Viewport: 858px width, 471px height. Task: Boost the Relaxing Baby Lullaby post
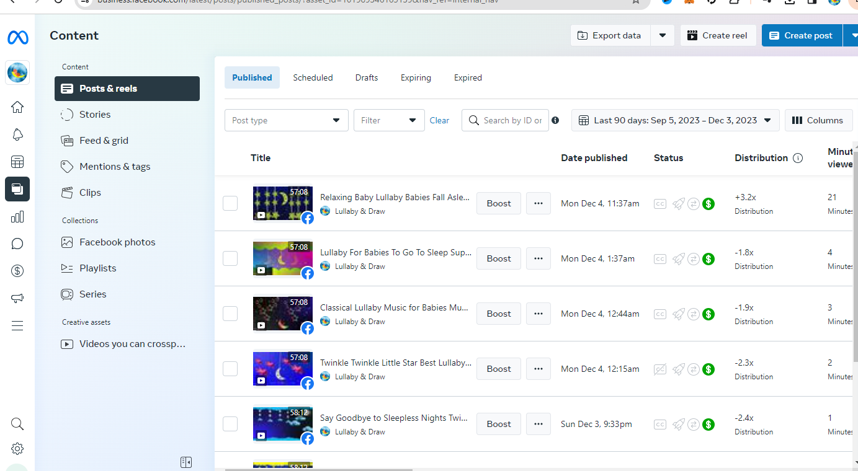(x=499, y=203)
